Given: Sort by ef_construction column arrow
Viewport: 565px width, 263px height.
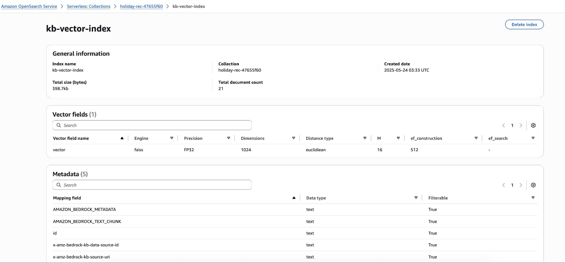Looking at the screenshot, I should coord(476,138).
